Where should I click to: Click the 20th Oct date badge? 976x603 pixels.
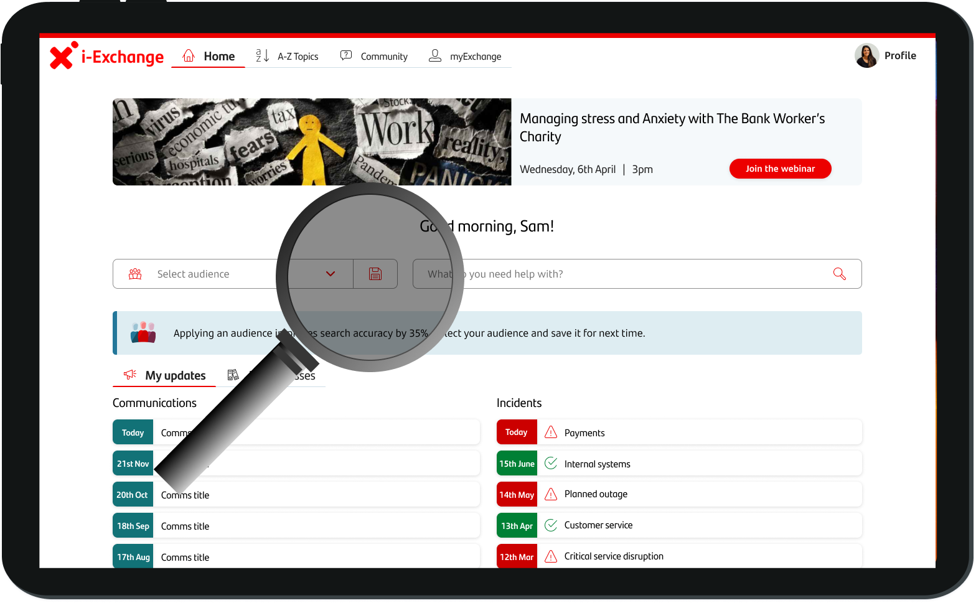tap(133, 494)
